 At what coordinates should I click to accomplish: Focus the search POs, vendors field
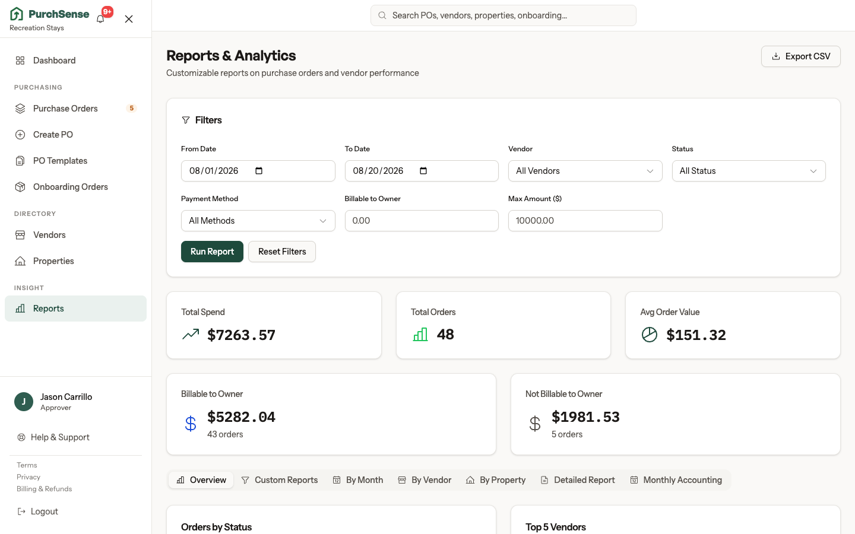tap(503, 15)
